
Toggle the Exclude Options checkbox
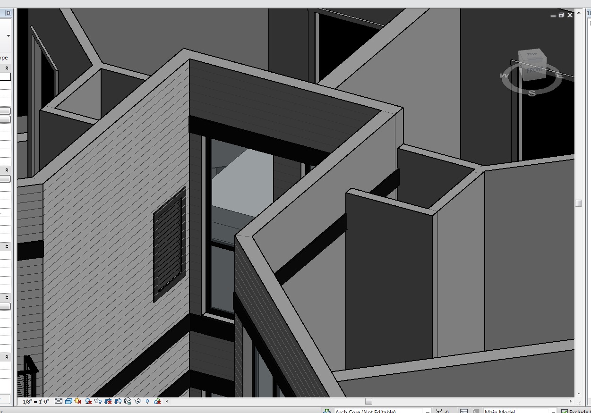[x=564, y=411]
